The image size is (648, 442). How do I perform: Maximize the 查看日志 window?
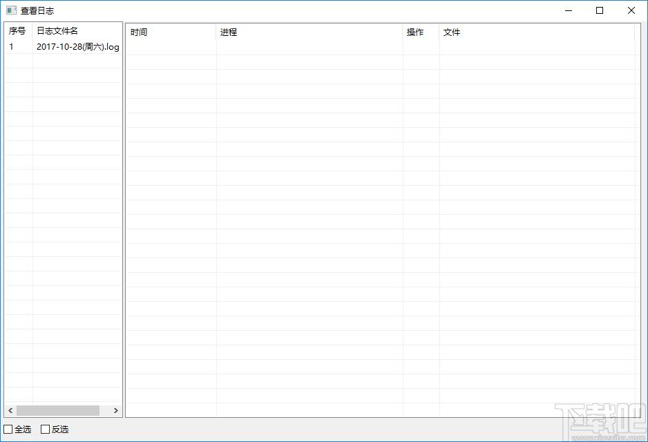[600, 10]
